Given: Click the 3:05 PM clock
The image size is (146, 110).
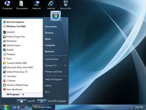Looking at the screenshot, I should (139, 107).
